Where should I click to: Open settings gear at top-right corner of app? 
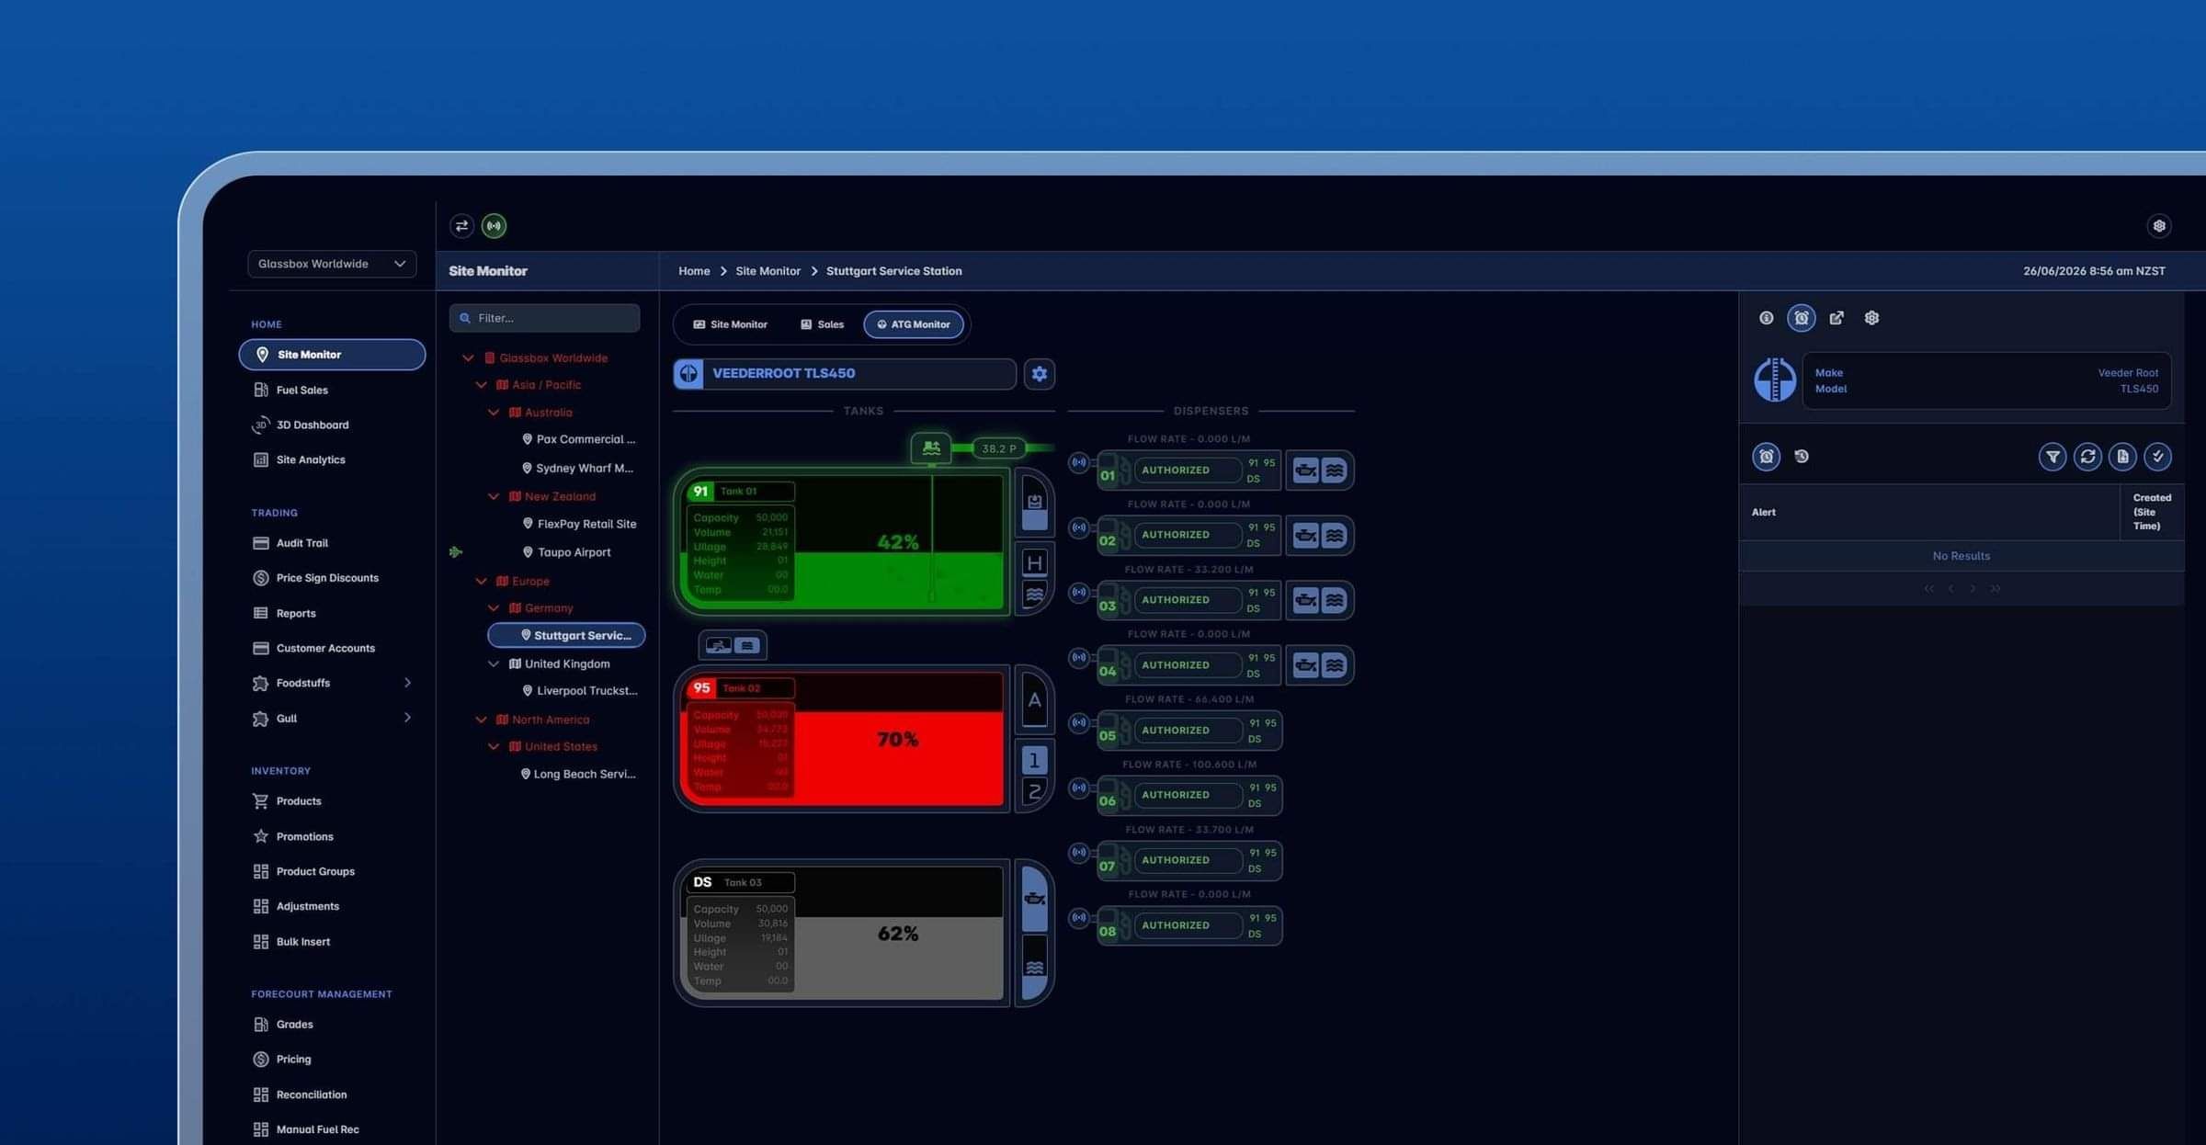click(2159, 226)
